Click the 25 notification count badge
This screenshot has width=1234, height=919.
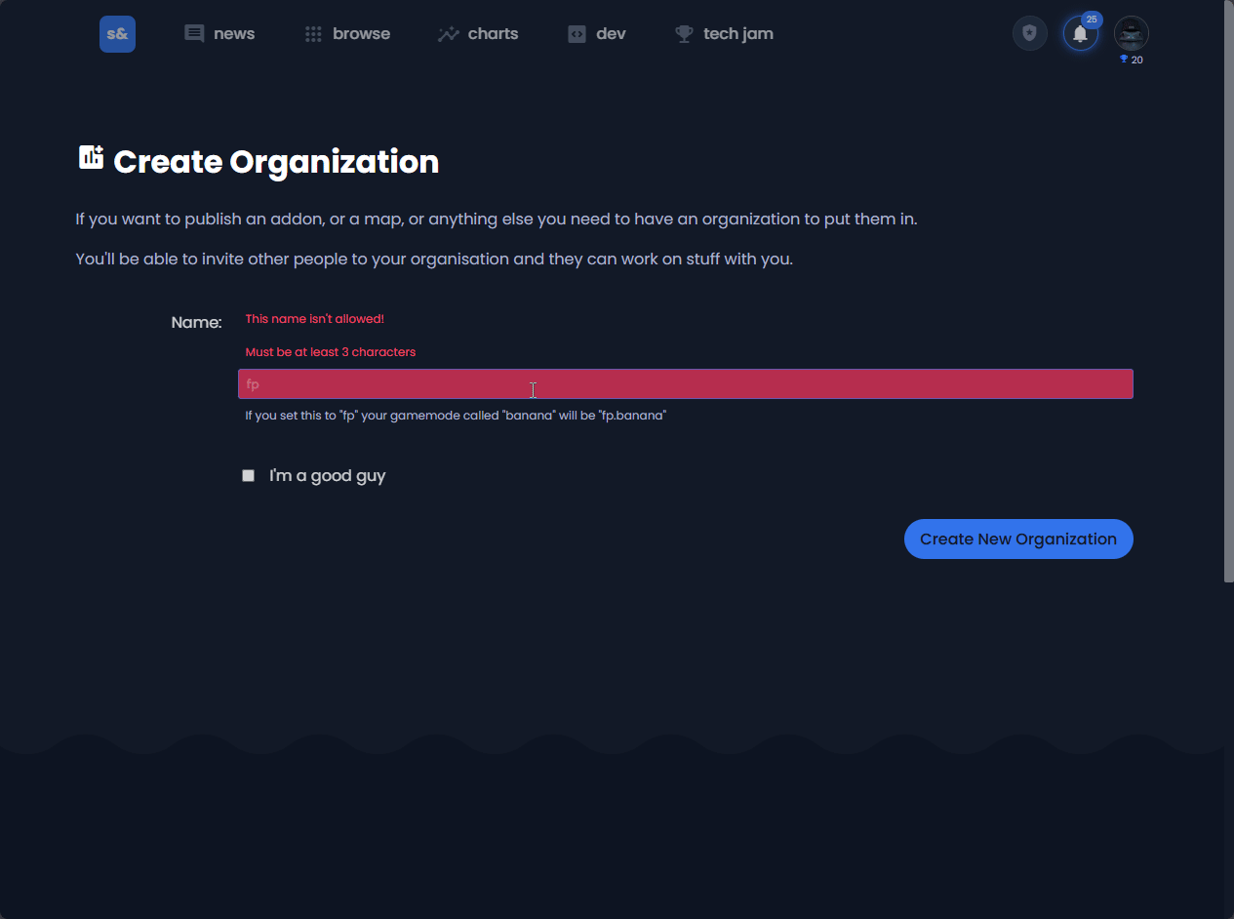[x=1092, y=20]
